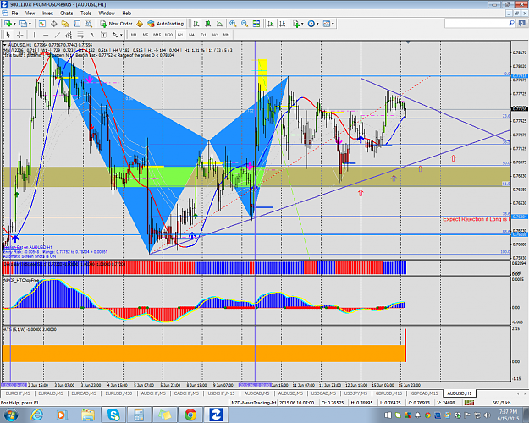Select the horizontal line tool

coord(46,35)
